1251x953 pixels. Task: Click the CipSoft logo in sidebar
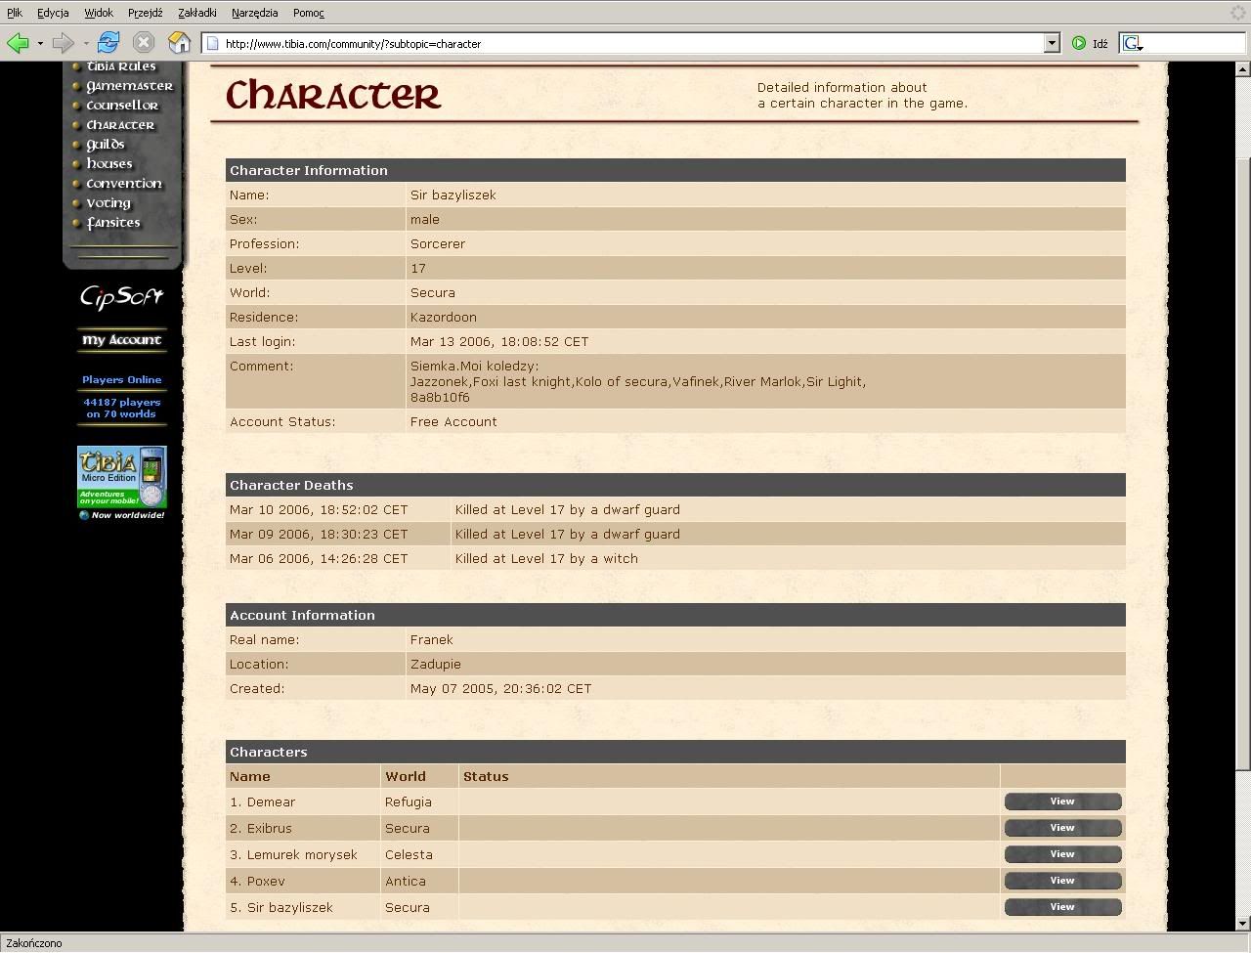pyautogui.click(x=122, y=296)
